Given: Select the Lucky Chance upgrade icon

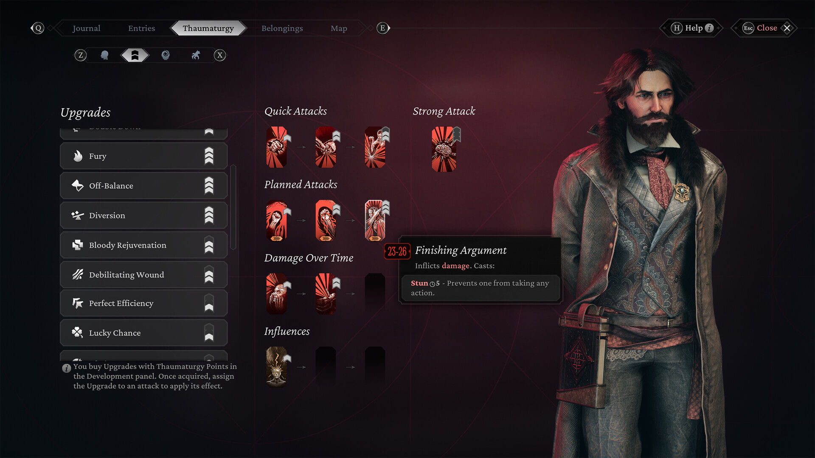Looking at the screenshot, I should point(78,333).
